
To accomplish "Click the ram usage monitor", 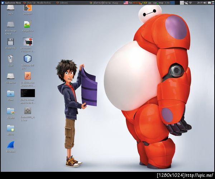I will (155, 3).
